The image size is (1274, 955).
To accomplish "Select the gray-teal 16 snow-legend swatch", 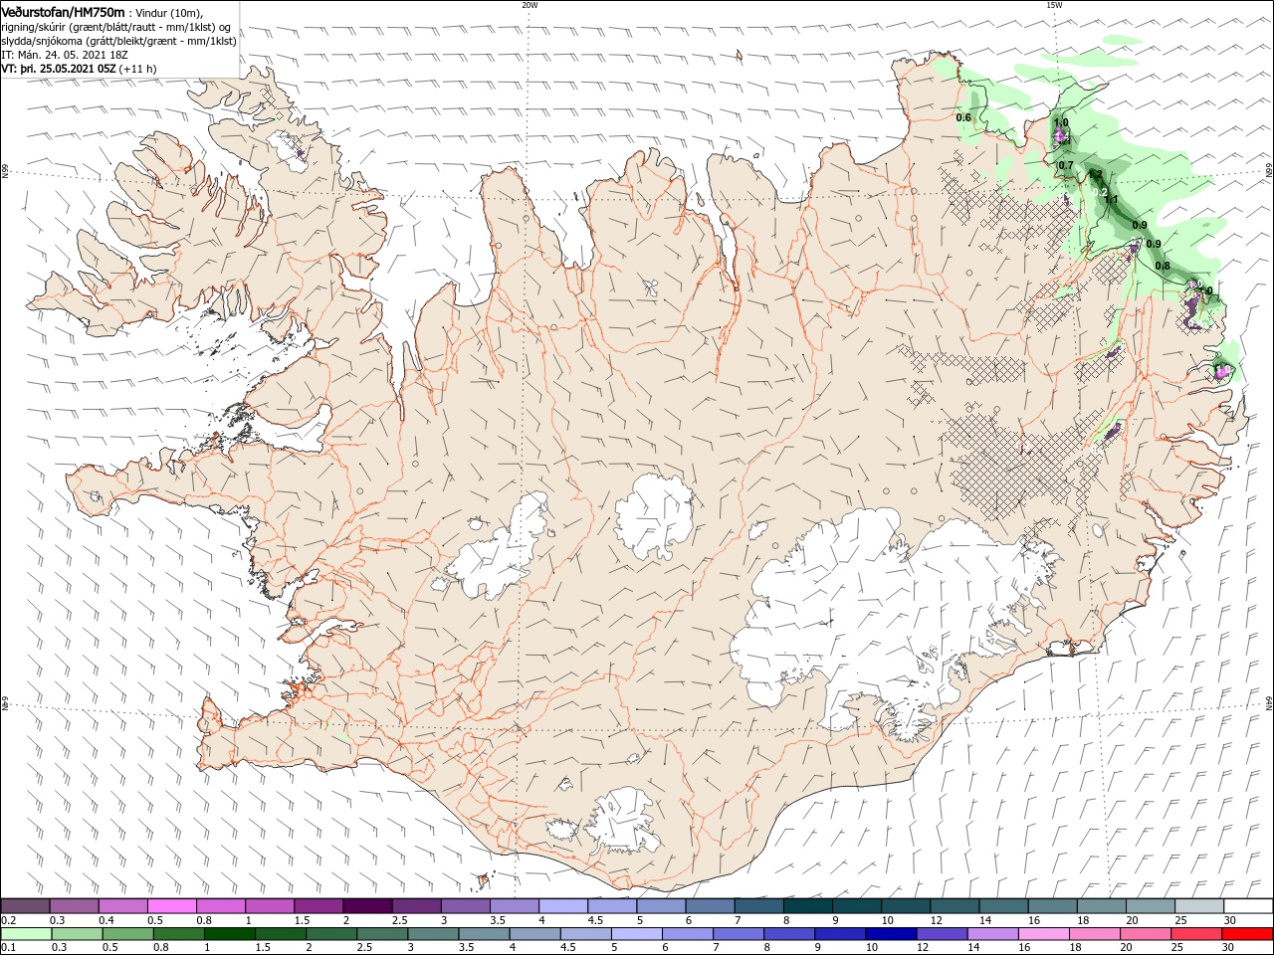I will [1051, 906].
